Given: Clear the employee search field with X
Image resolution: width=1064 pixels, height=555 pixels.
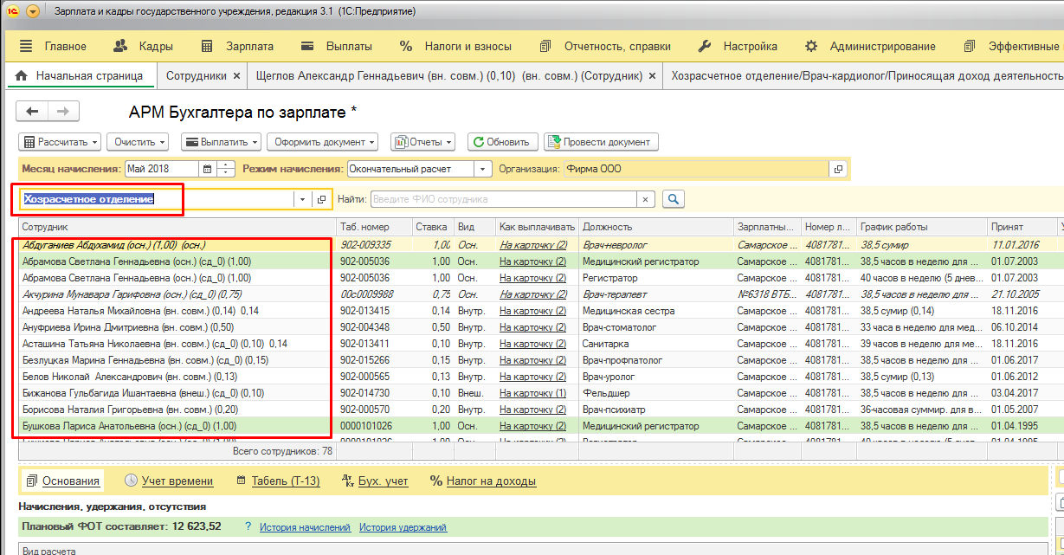Looking at the screenshot, I should pyautogui.click(x=645, y=199).
